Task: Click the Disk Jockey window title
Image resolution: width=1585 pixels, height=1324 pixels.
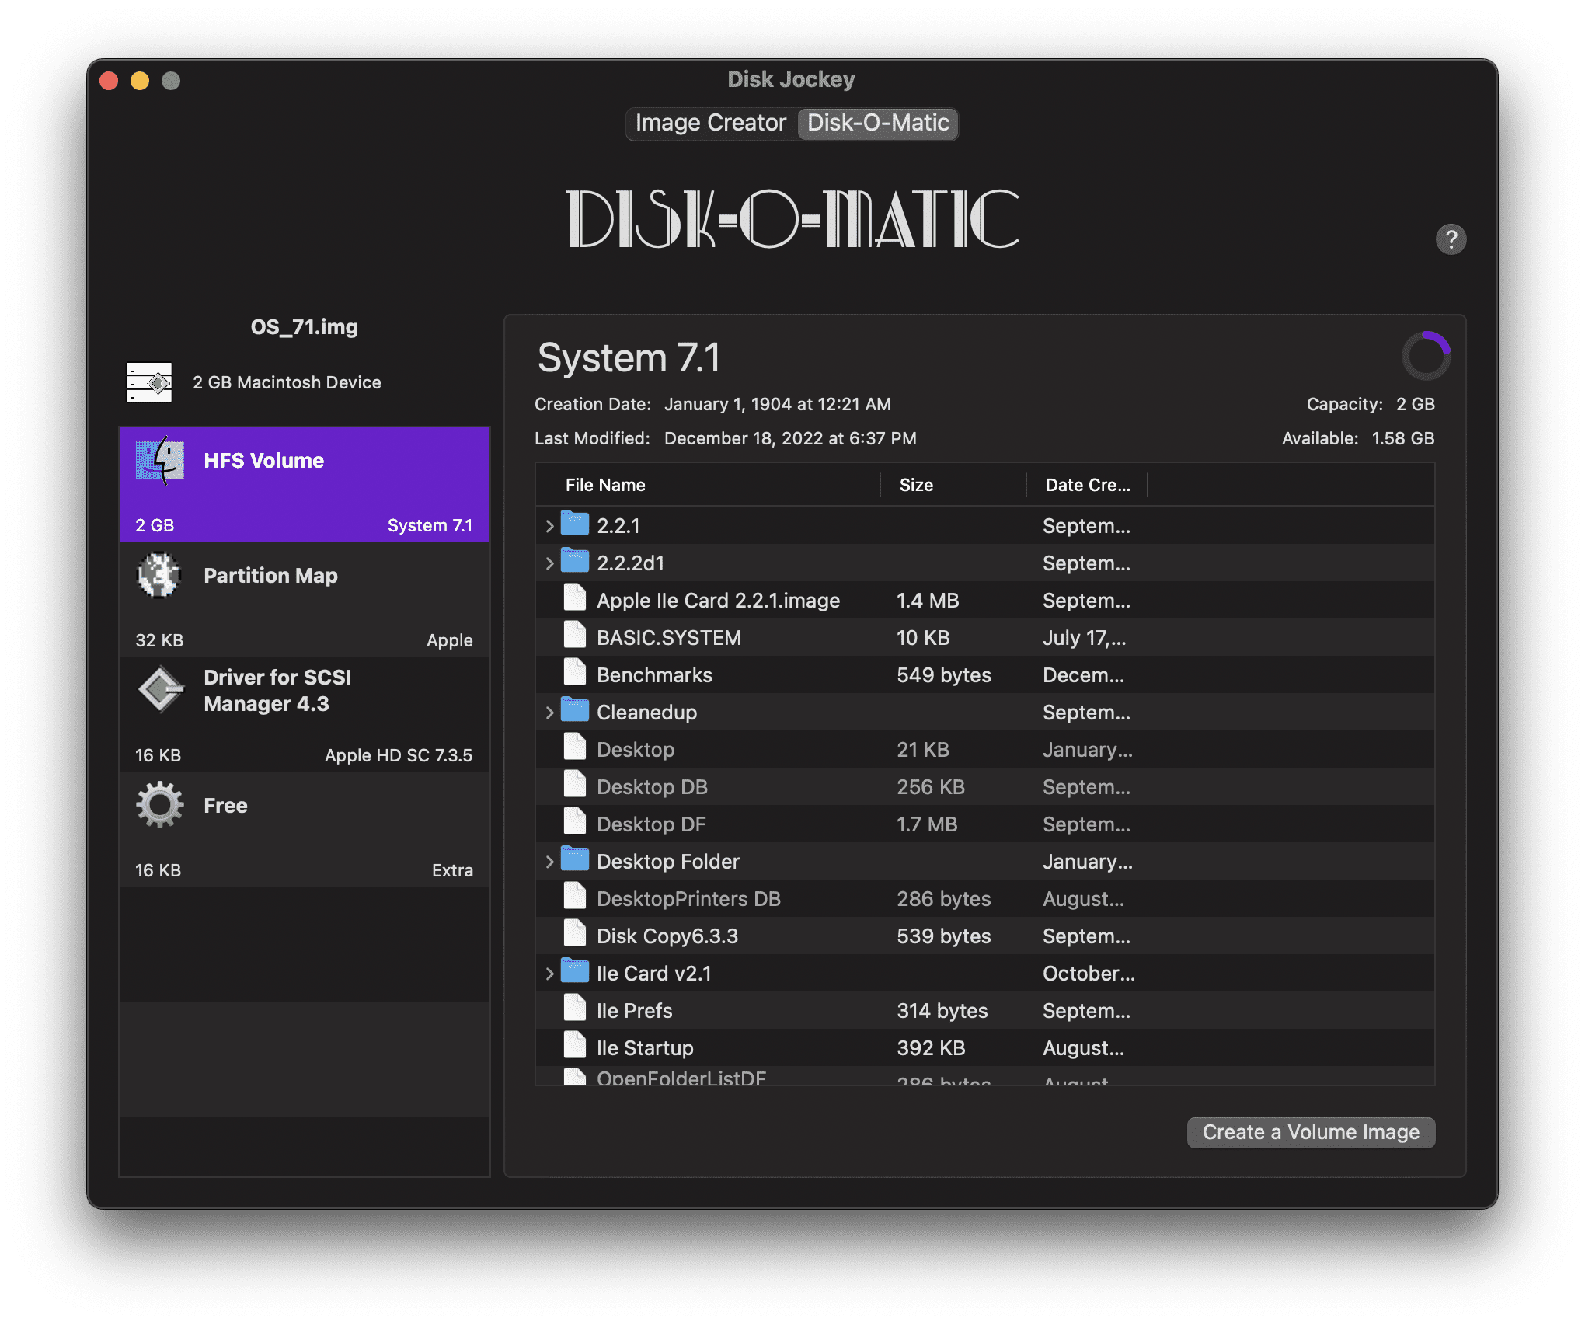Action: coord(791,79)
